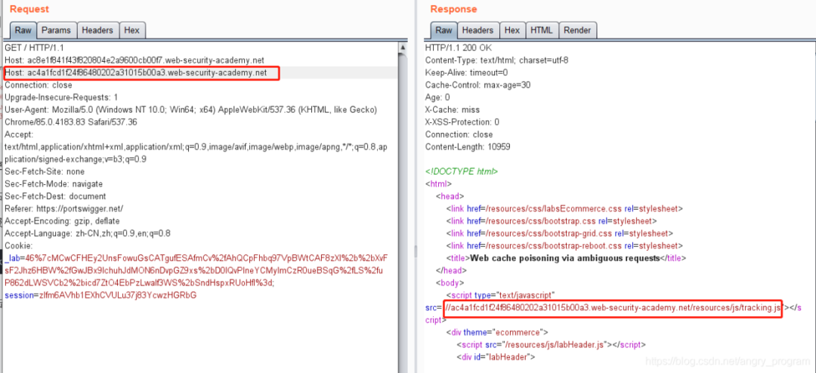Switch to the request Params tab

pyautogui.click(x=56, y=30)
